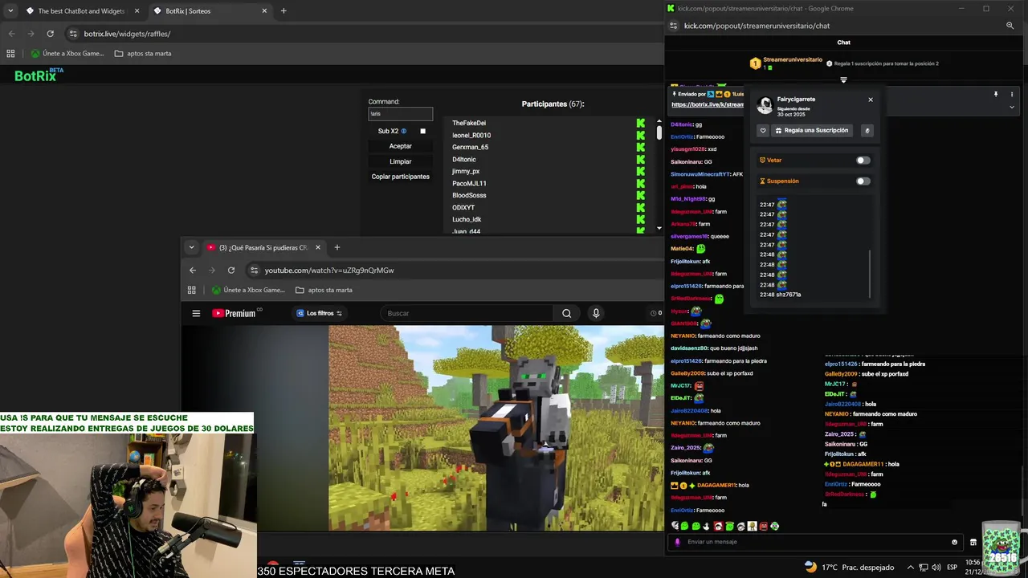Click purple microphone icon in chat input
The image size is (1028, 578).
coord(678,542)
